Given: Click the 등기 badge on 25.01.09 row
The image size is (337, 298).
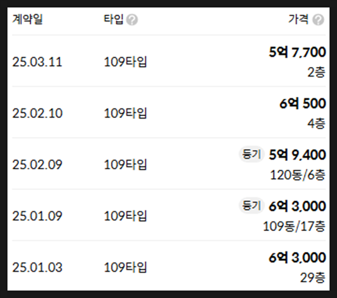Looking at the screenshot, I should pyautogui.click(x=251, y=205).
